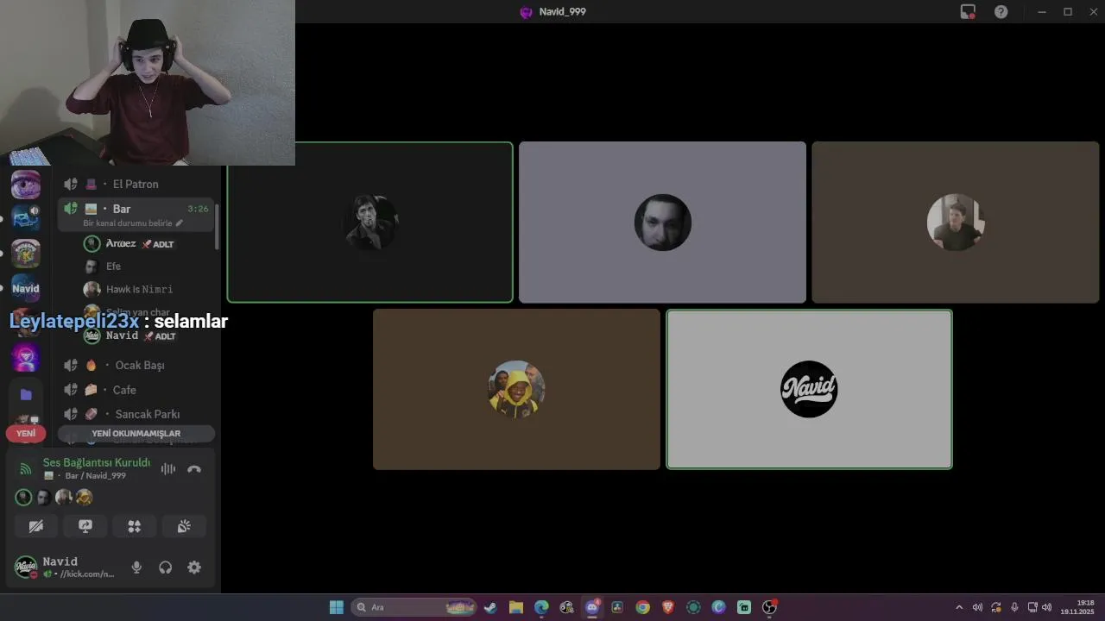Open the eye-avatar server in sidebar
Viewport: 1105px width, 621px height.
click(25, 185)
